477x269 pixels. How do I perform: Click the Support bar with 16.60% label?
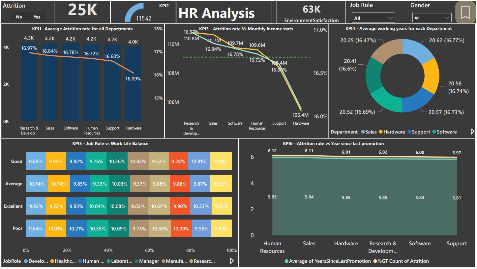pyautogui.click(x=112, y=82)
